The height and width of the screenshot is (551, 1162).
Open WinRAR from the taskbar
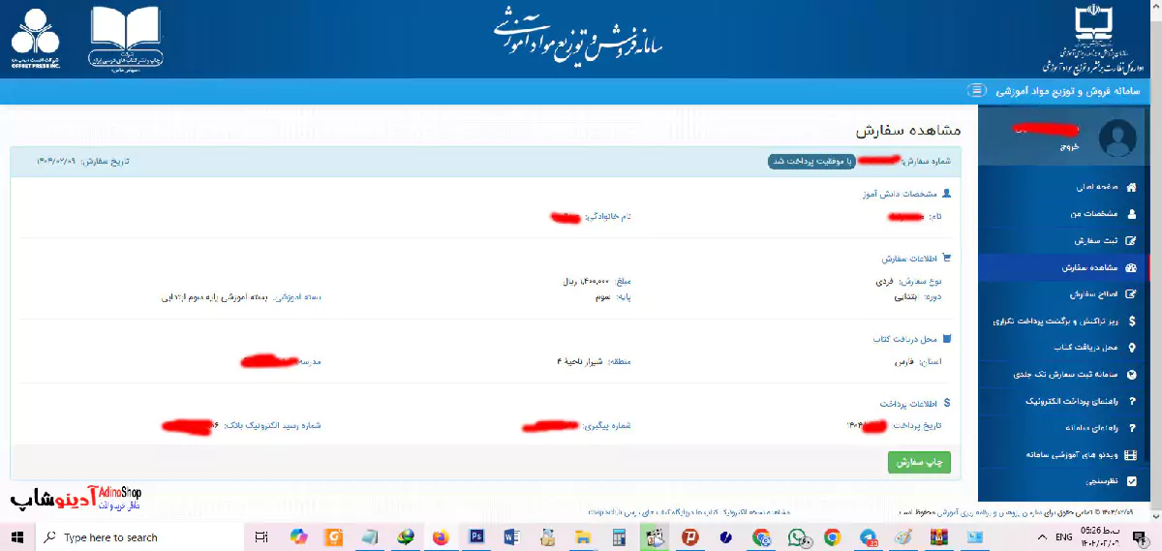[x=939, y=537]
